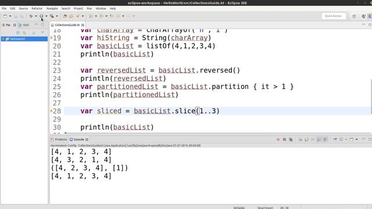Viewport: 372px width, 209px height.
Task: Click the Open Perspective icon
Action: 354,16
